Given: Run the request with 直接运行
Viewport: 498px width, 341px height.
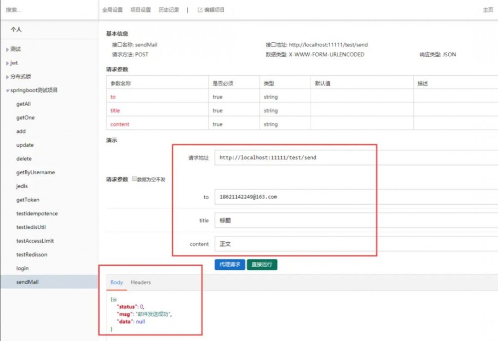Looking at the screenshot, I should tap(262, 264).
